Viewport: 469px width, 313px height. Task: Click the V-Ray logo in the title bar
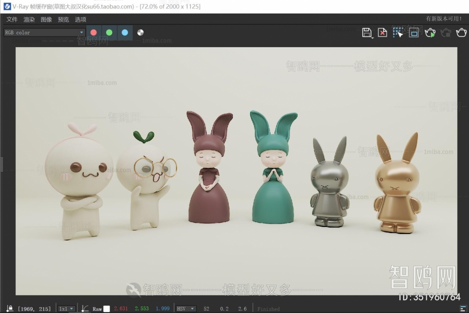pyautogui.click(x=7, y=6)
